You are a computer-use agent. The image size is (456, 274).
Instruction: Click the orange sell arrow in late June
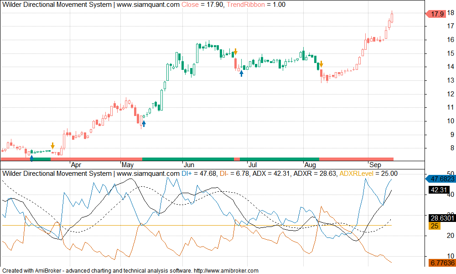click(x=235, y=52)
